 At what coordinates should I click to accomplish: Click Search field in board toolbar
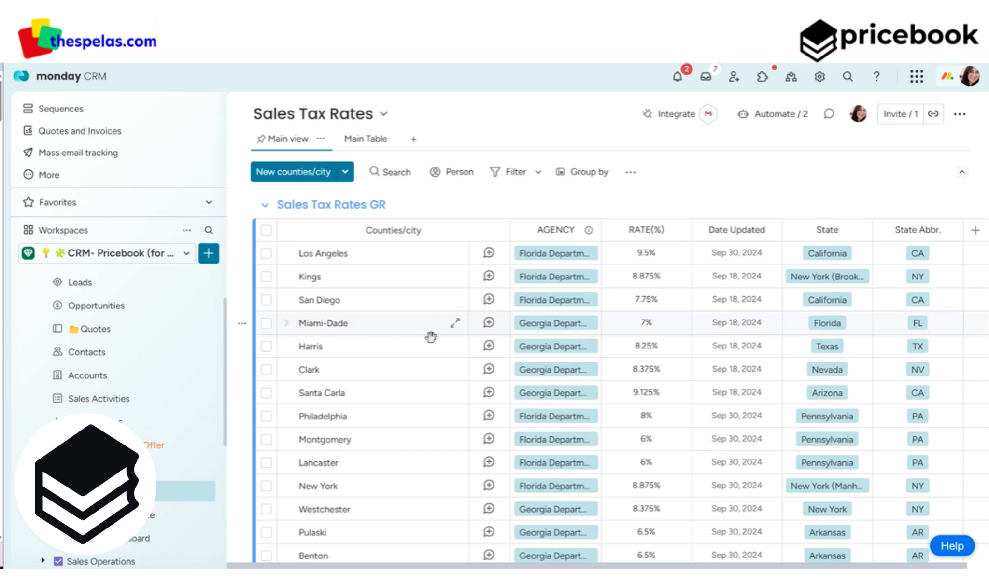coord(390,172)
